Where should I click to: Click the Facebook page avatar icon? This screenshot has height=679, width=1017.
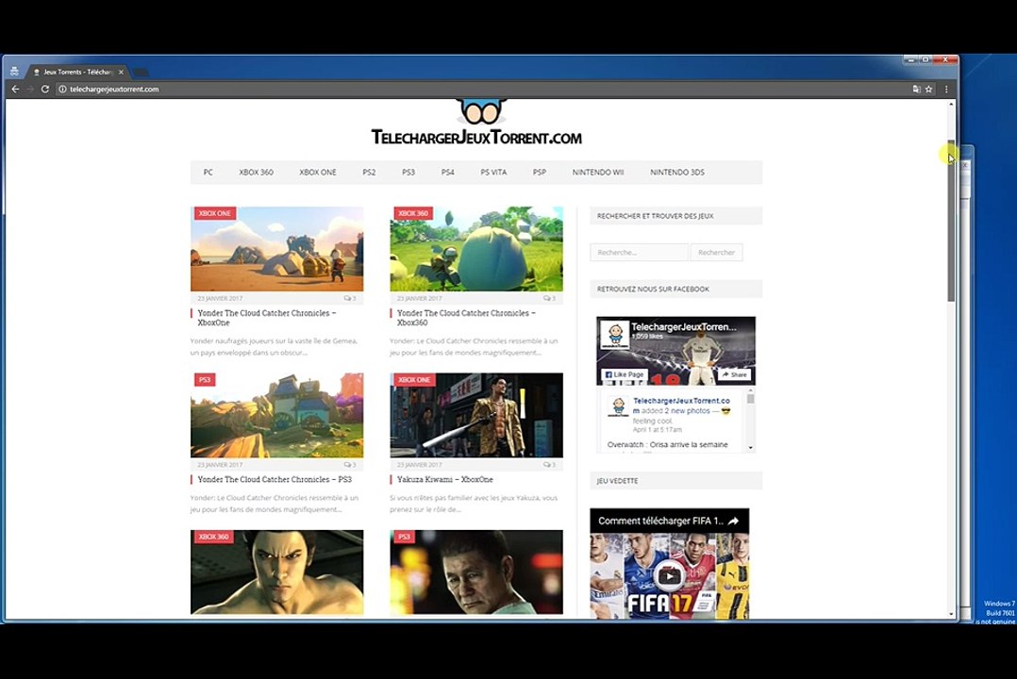click(x=614, y=336)
